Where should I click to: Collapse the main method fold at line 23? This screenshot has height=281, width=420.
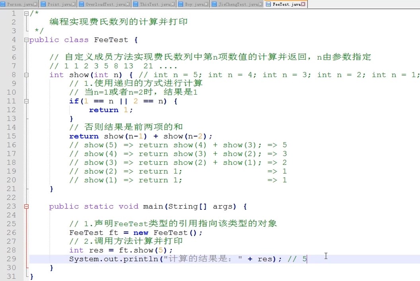[x=26, y=206]
